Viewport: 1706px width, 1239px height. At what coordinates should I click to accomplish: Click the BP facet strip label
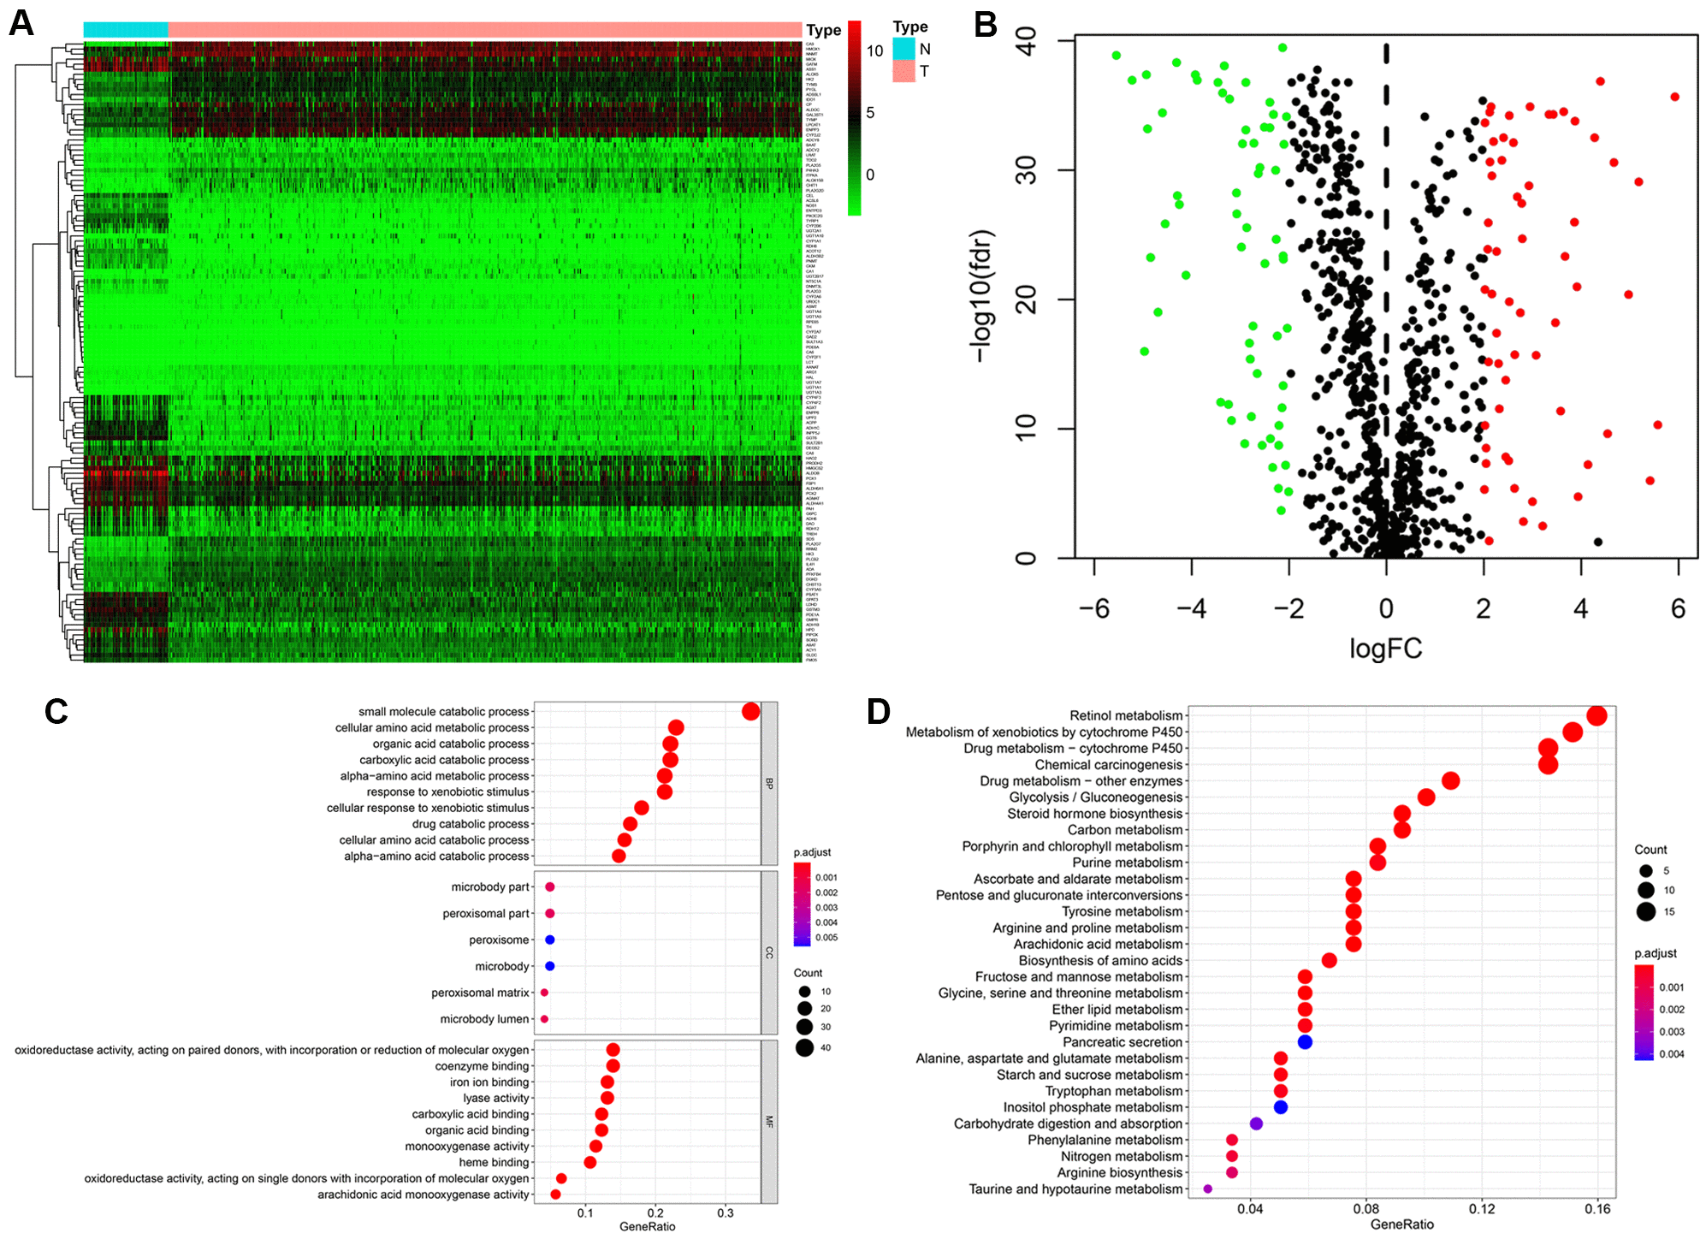point(769,783)
